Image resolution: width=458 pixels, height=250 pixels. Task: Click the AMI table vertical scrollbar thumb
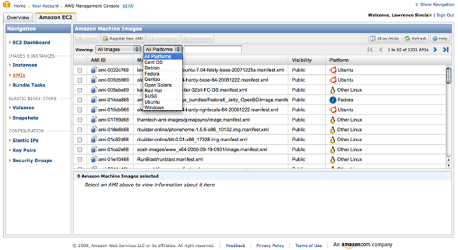pyautogui.click(x=448, y=76)
